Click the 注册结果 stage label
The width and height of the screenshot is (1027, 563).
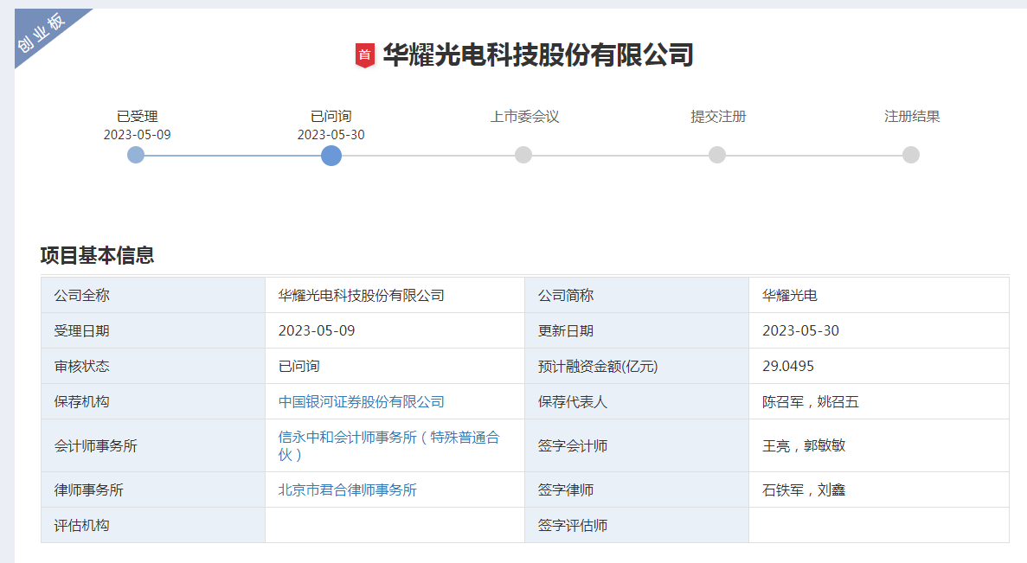point(912,117)
